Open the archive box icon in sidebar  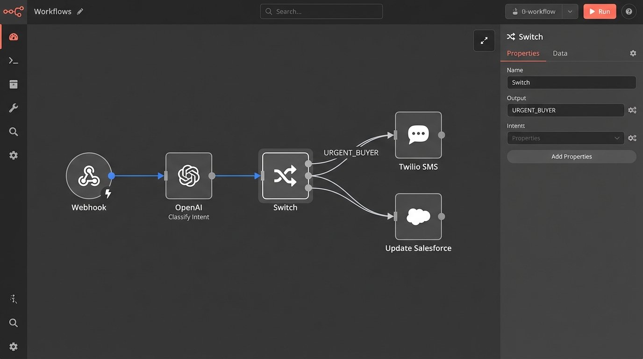14,84
